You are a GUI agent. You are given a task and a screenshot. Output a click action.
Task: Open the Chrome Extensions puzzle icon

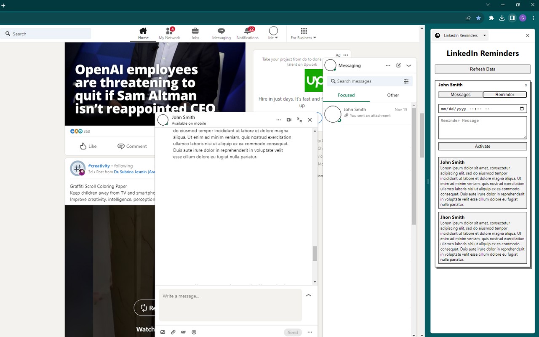pos(491,18)
